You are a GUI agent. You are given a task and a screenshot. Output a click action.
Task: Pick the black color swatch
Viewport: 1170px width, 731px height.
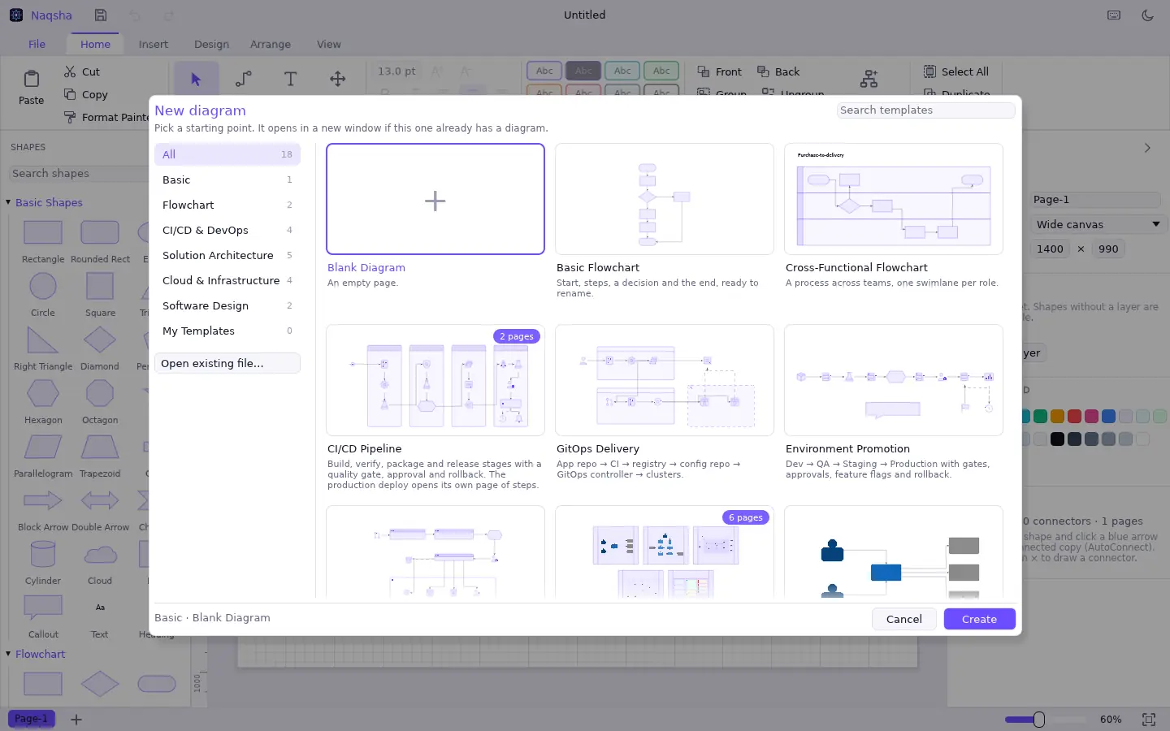point(1057,439)
